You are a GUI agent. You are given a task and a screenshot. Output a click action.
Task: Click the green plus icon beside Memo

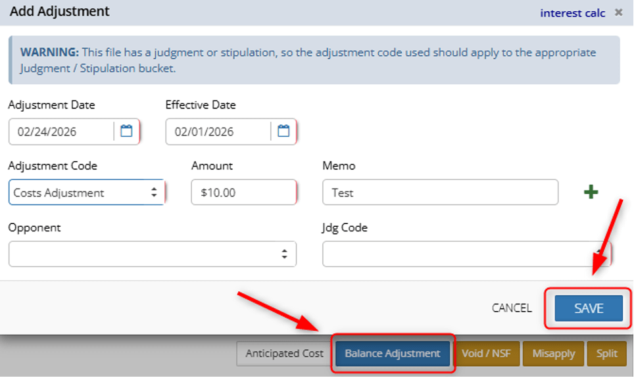591,192
